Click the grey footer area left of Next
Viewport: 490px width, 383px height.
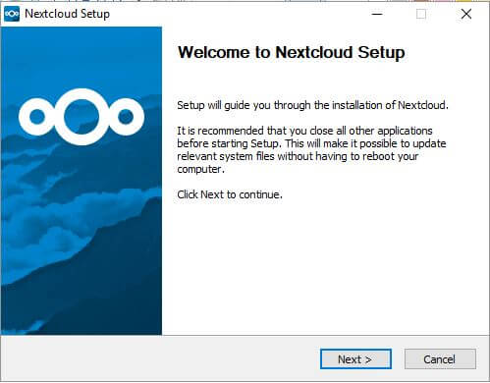point(160,359)
